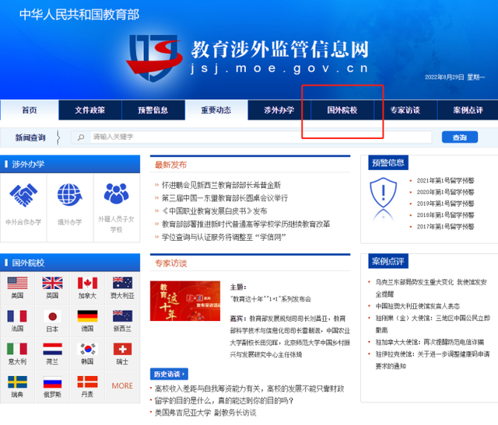Select the United Kingdom flag icon
Screen dimensions: 498x425
pyautogui.click(x=52, y=283)
